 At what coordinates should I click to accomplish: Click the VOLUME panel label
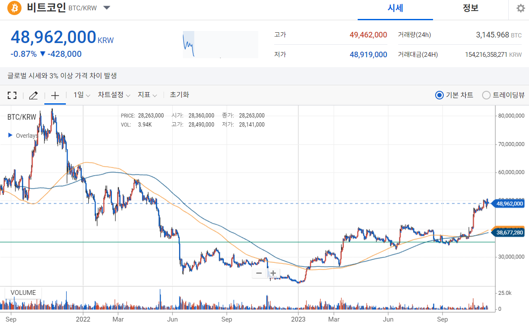click(23, 293)
